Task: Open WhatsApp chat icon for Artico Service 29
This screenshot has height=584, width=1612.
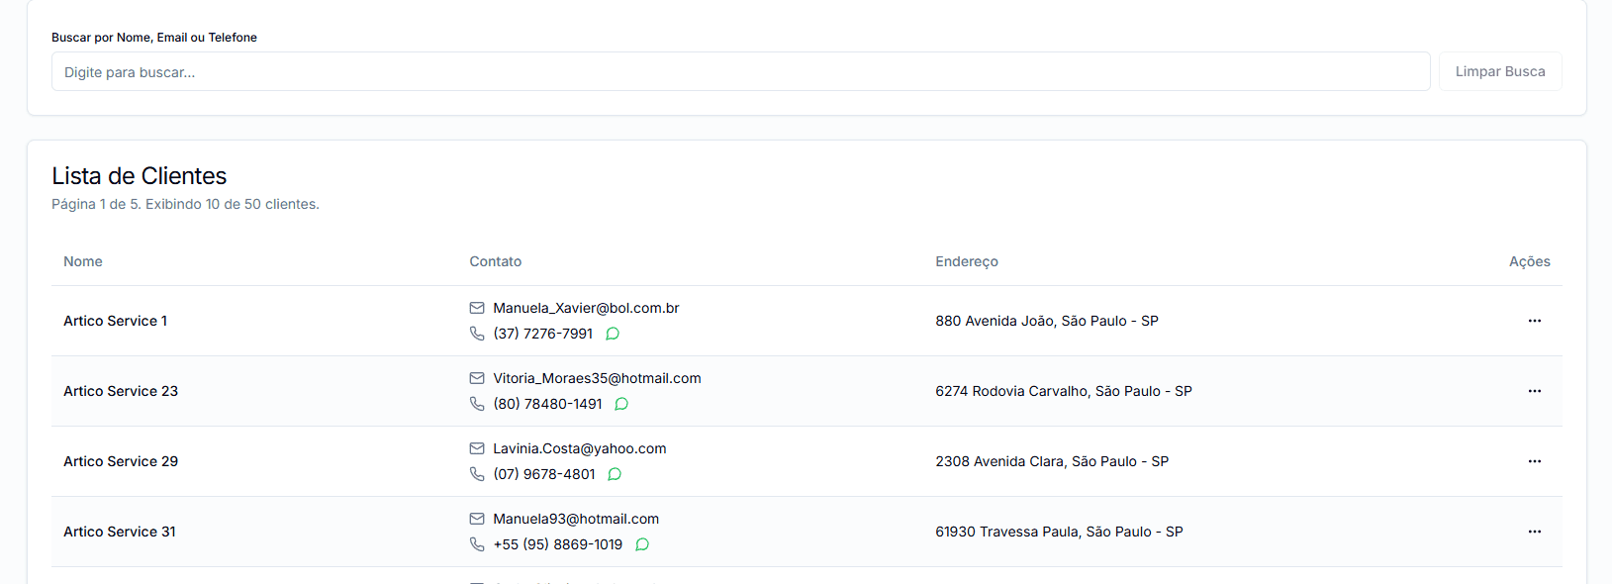Action: 615,474
